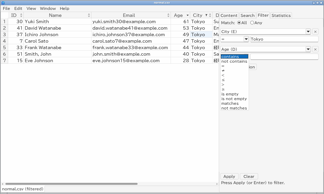Click the Tokyo filter value field
Image resolution: width=324 pixels, height=194 pixels.
284,39
